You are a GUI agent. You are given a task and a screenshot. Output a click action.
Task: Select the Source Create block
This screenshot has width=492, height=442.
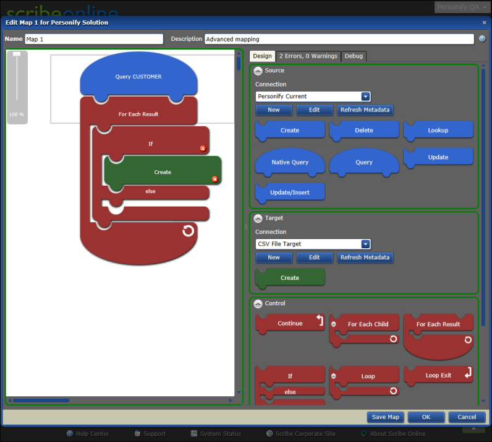tap(290, 130)
